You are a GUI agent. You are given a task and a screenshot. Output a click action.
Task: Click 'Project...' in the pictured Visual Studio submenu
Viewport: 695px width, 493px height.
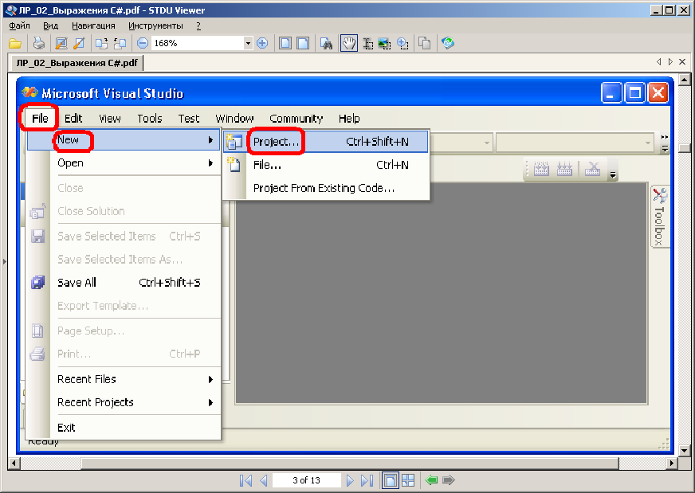point(326,141)
